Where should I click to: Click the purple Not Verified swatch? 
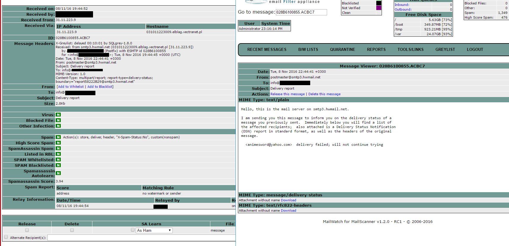(x=379, y=8)
